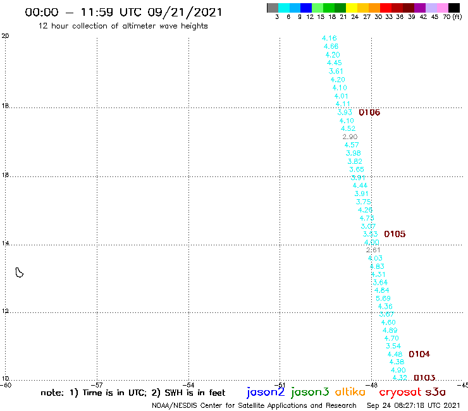Select the 0104 pass time marker
This screenshot has height=411, width=468.
coord(419,354)
